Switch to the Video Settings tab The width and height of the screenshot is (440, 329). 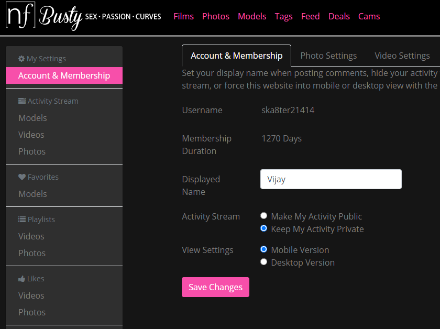click(x=402, y=56)
